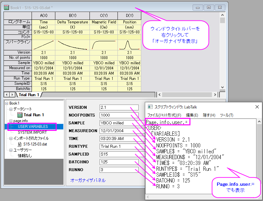Image resolution: width=263 pixels, height=201 pixels.
Task: Maximize the Book1 workbook window
Action: coord(209,7)
